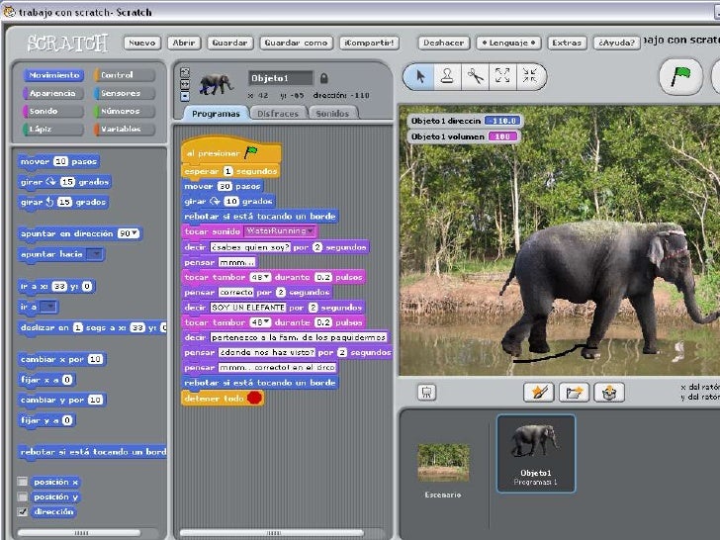The width and height of the screenshot is (720, 540).
Task: Open the Disfraces tab
Action: [x=278, y=114]
